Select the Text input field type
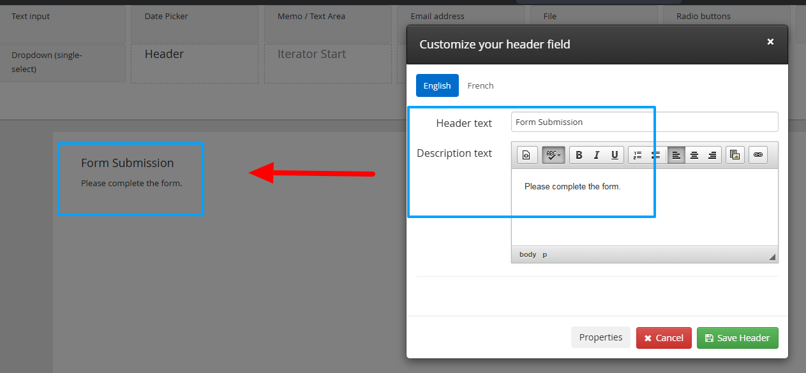 (x=63, y=23)
